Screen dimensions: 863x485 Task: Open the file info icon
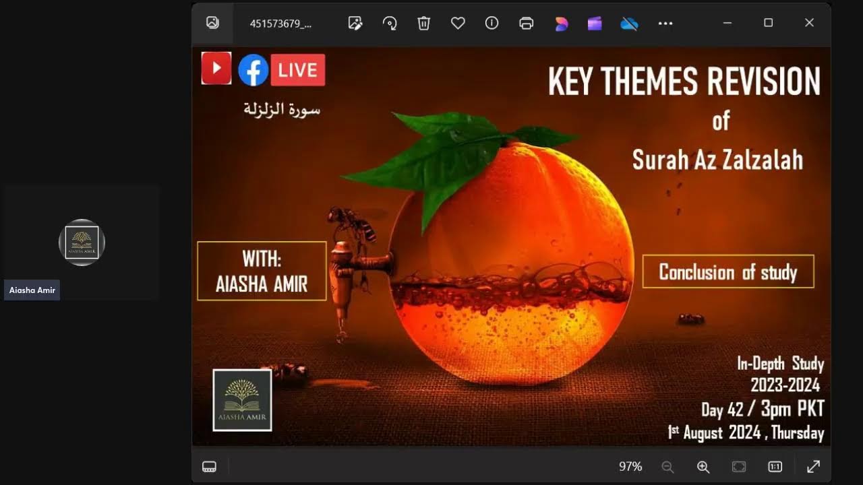(492, 23)
